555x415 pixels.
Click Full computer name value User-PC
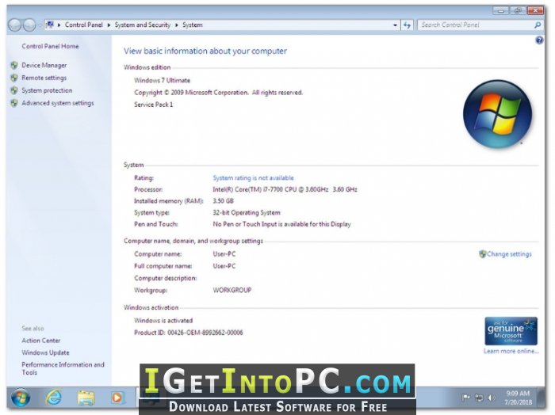point(224,266)
